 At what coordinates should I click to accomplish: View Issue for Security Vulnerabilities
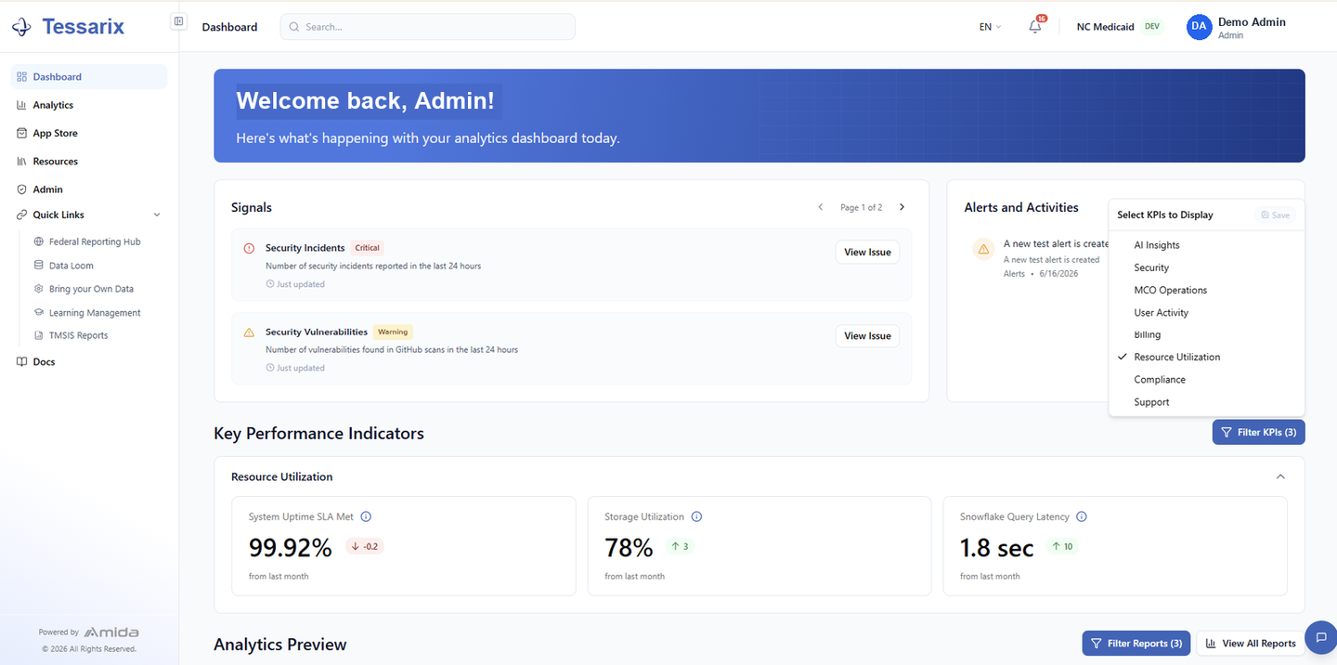pyautogui.click(x=867, y=335)
